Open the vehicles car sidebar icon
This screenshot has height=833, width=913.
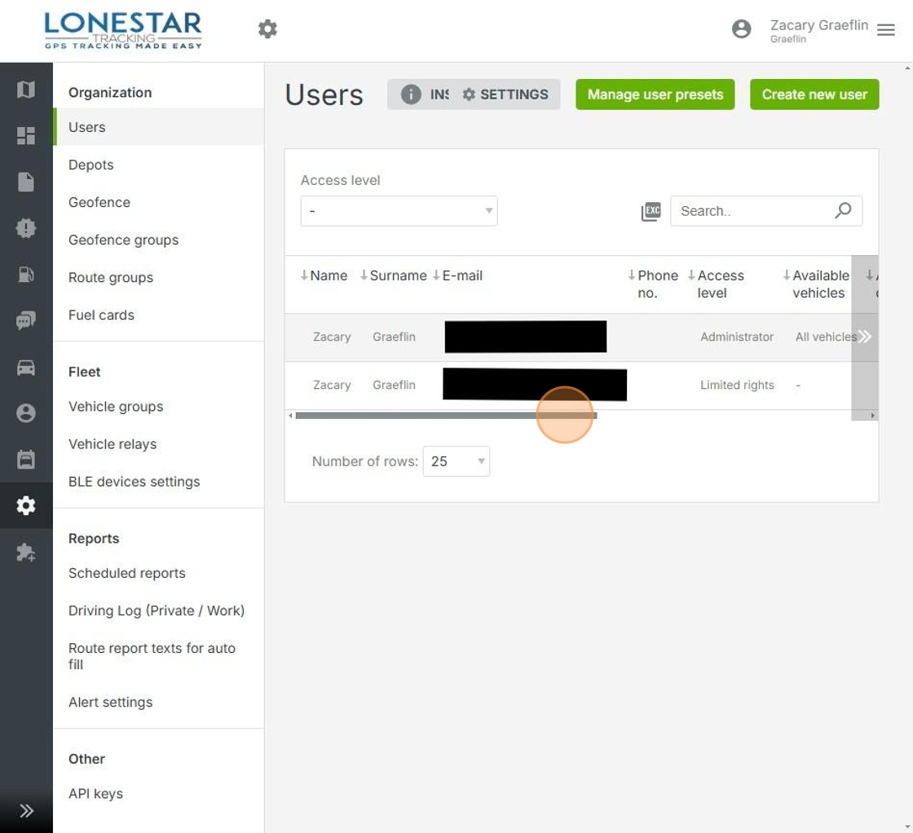[25, 368]
